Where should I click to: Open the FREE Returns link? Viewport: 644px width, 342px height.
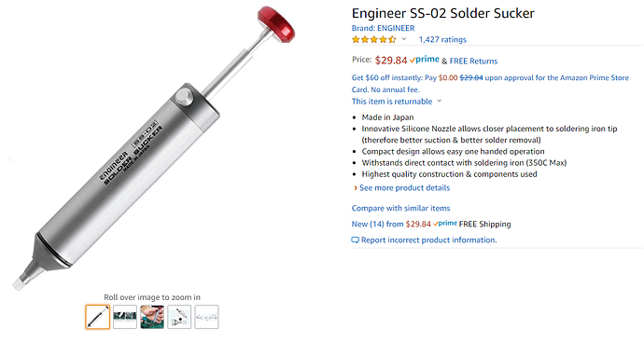[473, 62]
